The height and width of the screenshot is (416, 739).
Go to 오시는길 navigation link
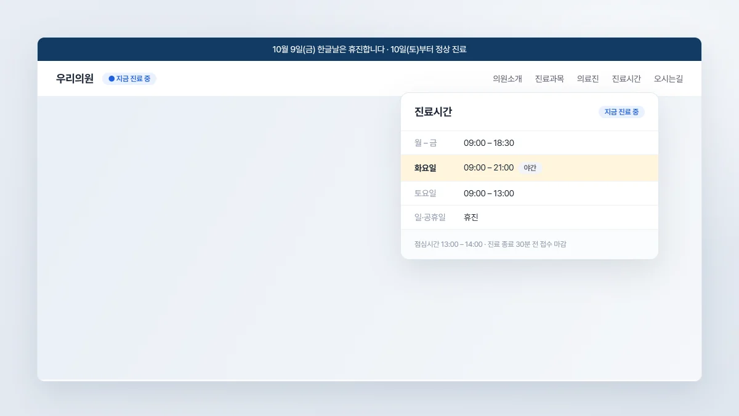click(x=668, y=79)
